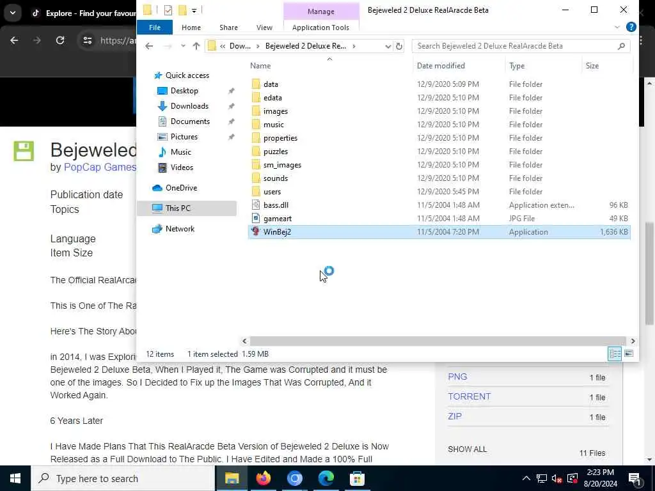Go back in File Explorer
Screen dimensions: 655x491
[149, 46]
